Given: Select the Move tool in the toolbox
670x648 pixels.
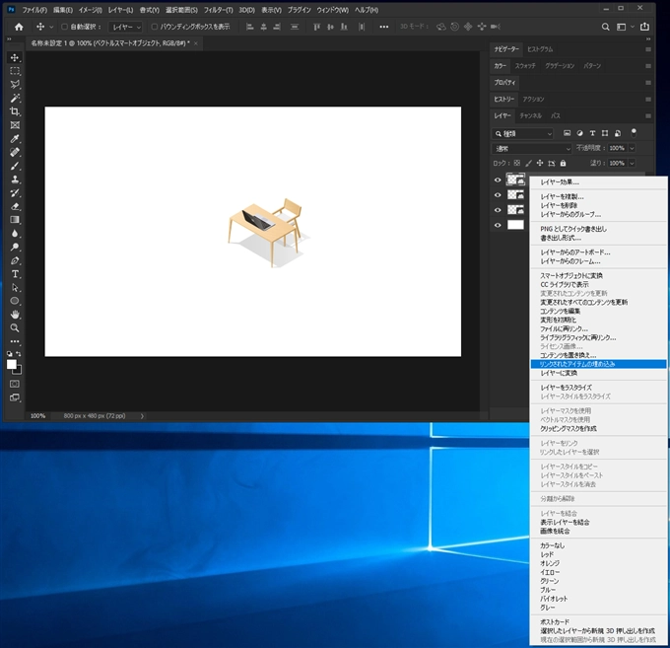Looking at the screenshot, I should (x=15, y=57).
